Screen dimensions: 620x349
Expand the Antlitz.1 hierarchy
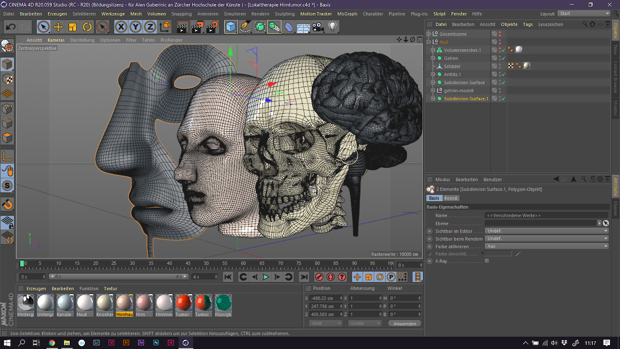(x=433, y=74)
